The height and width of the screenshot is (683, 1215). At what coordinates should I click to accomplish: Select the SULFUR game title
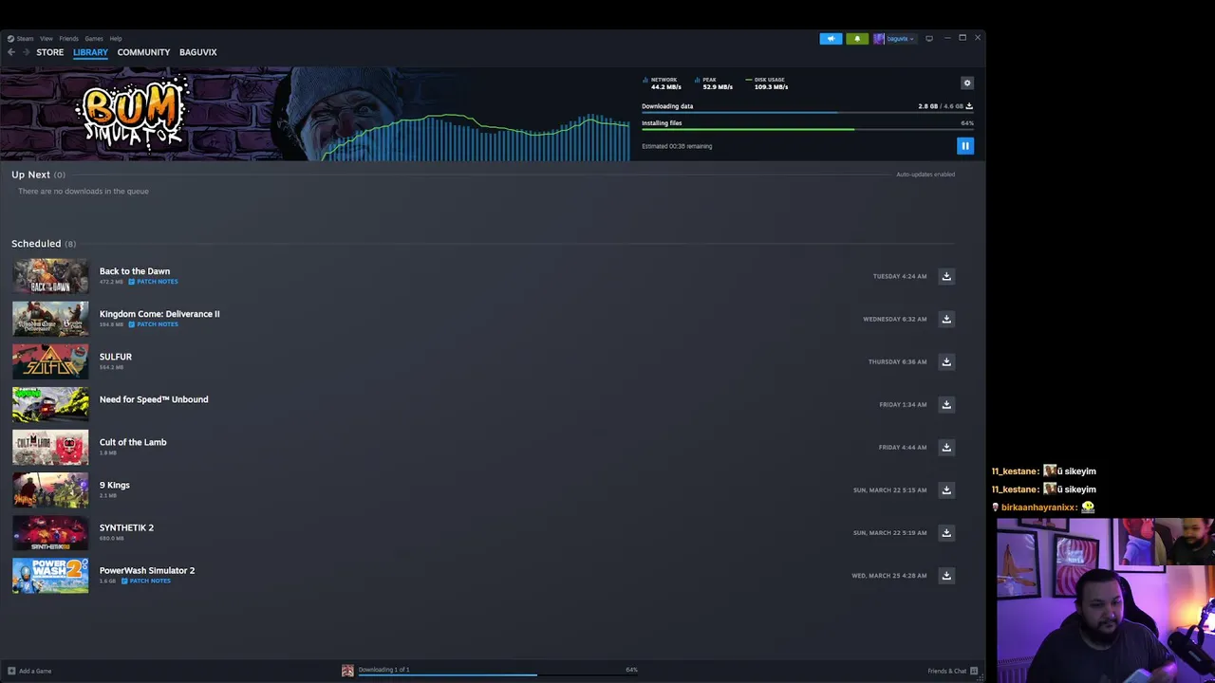[x=116, y=357]
